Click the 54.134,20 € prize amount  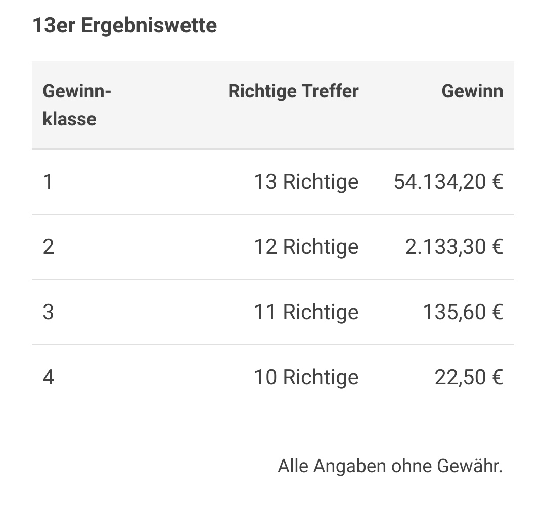pyautogui.click(x=448, y=182)
